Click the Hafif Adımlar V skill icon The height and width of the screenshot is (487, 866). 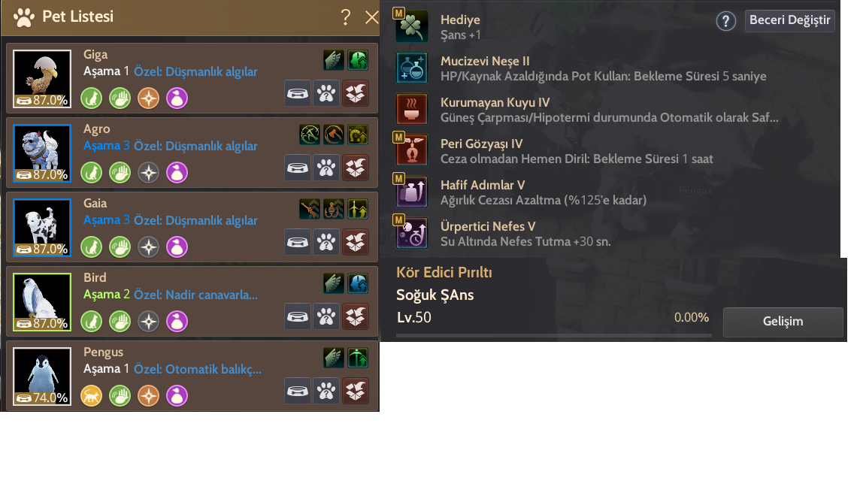pyautogui.click(x=412, y=192)
